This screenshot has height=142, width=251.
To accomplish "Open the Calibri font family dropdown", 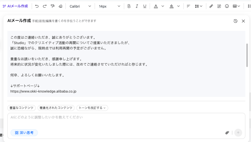I will [80, 6].
